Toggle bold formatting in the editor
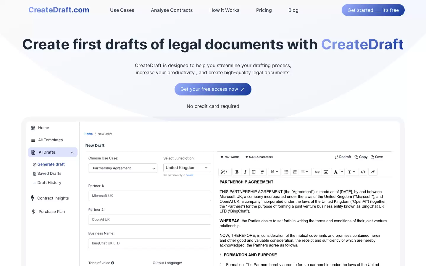This screenshot has height=266, width=426. coord(237,172)
